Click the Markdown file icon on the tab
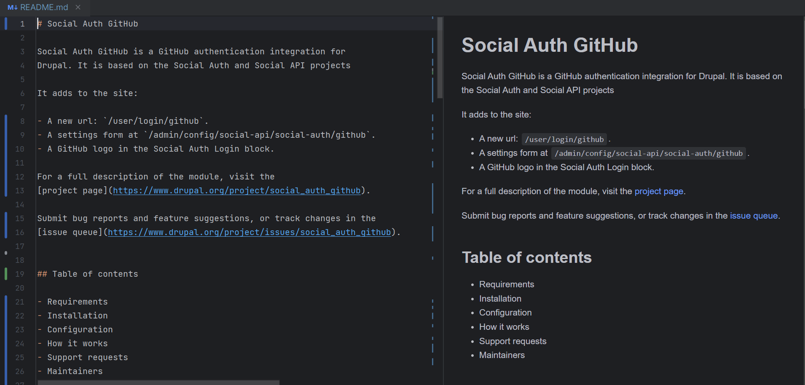 [12, 8]
